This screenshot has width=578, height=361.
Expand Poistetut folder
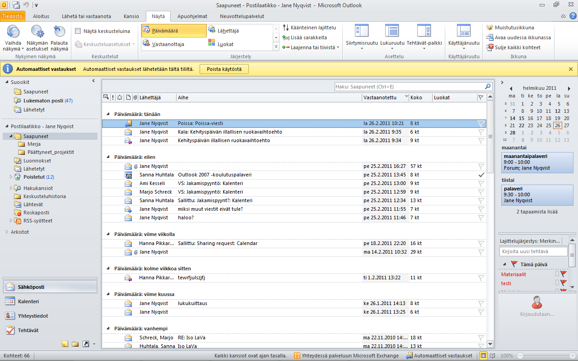pos(11,177)
